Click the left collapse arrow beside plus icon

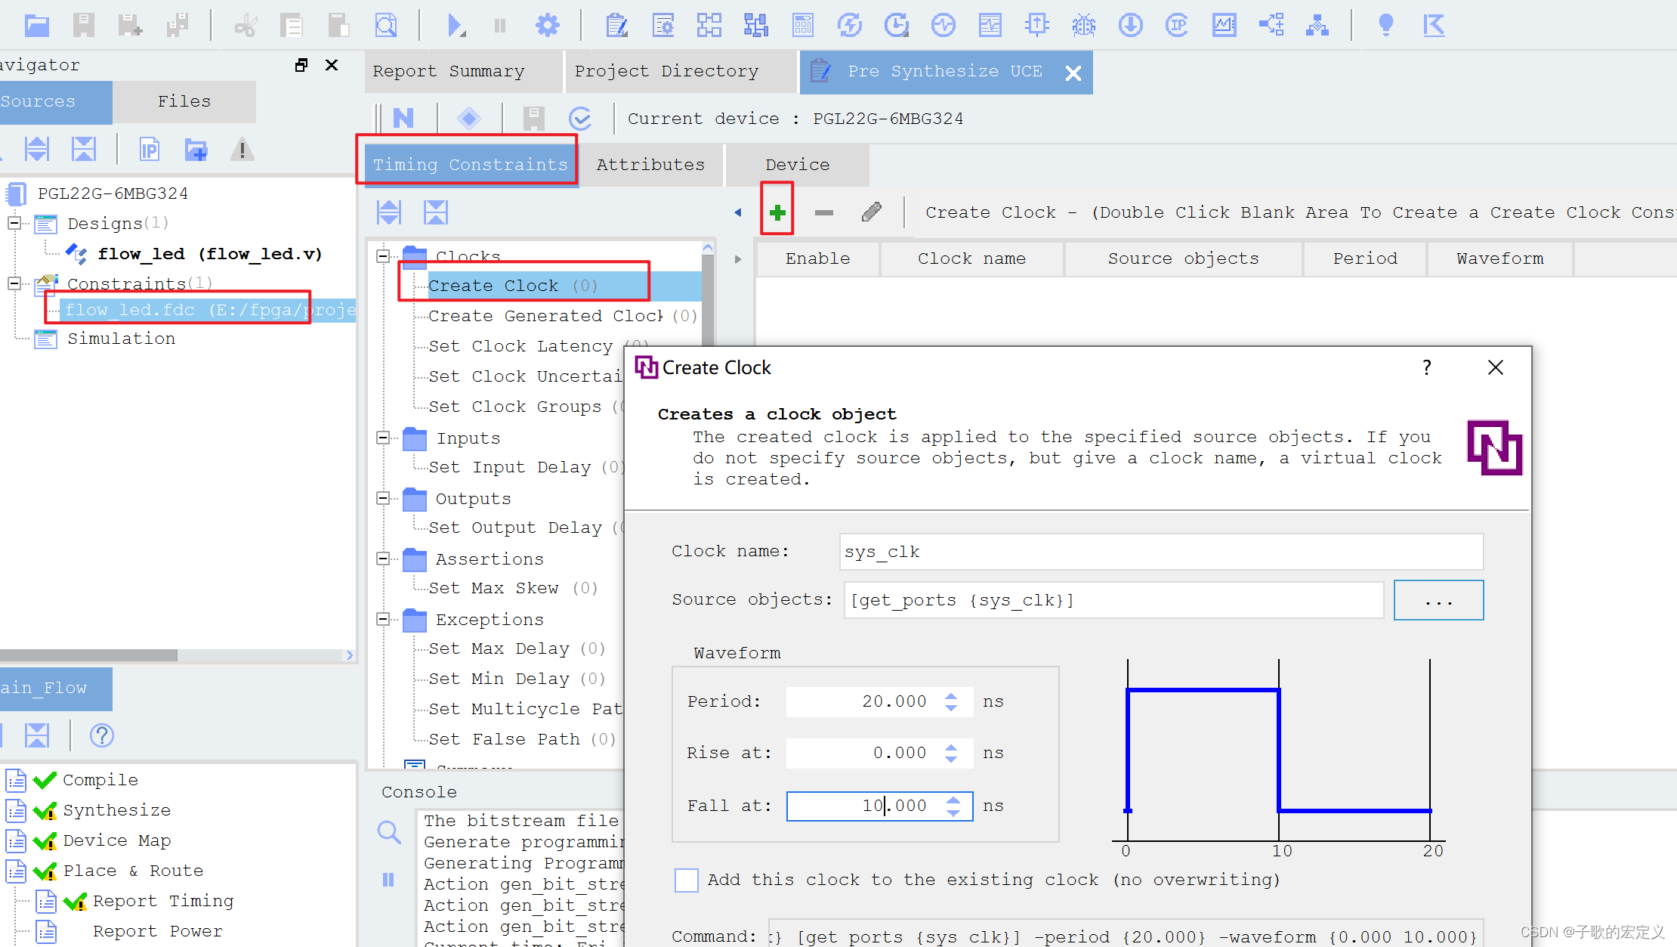(738, 212)
